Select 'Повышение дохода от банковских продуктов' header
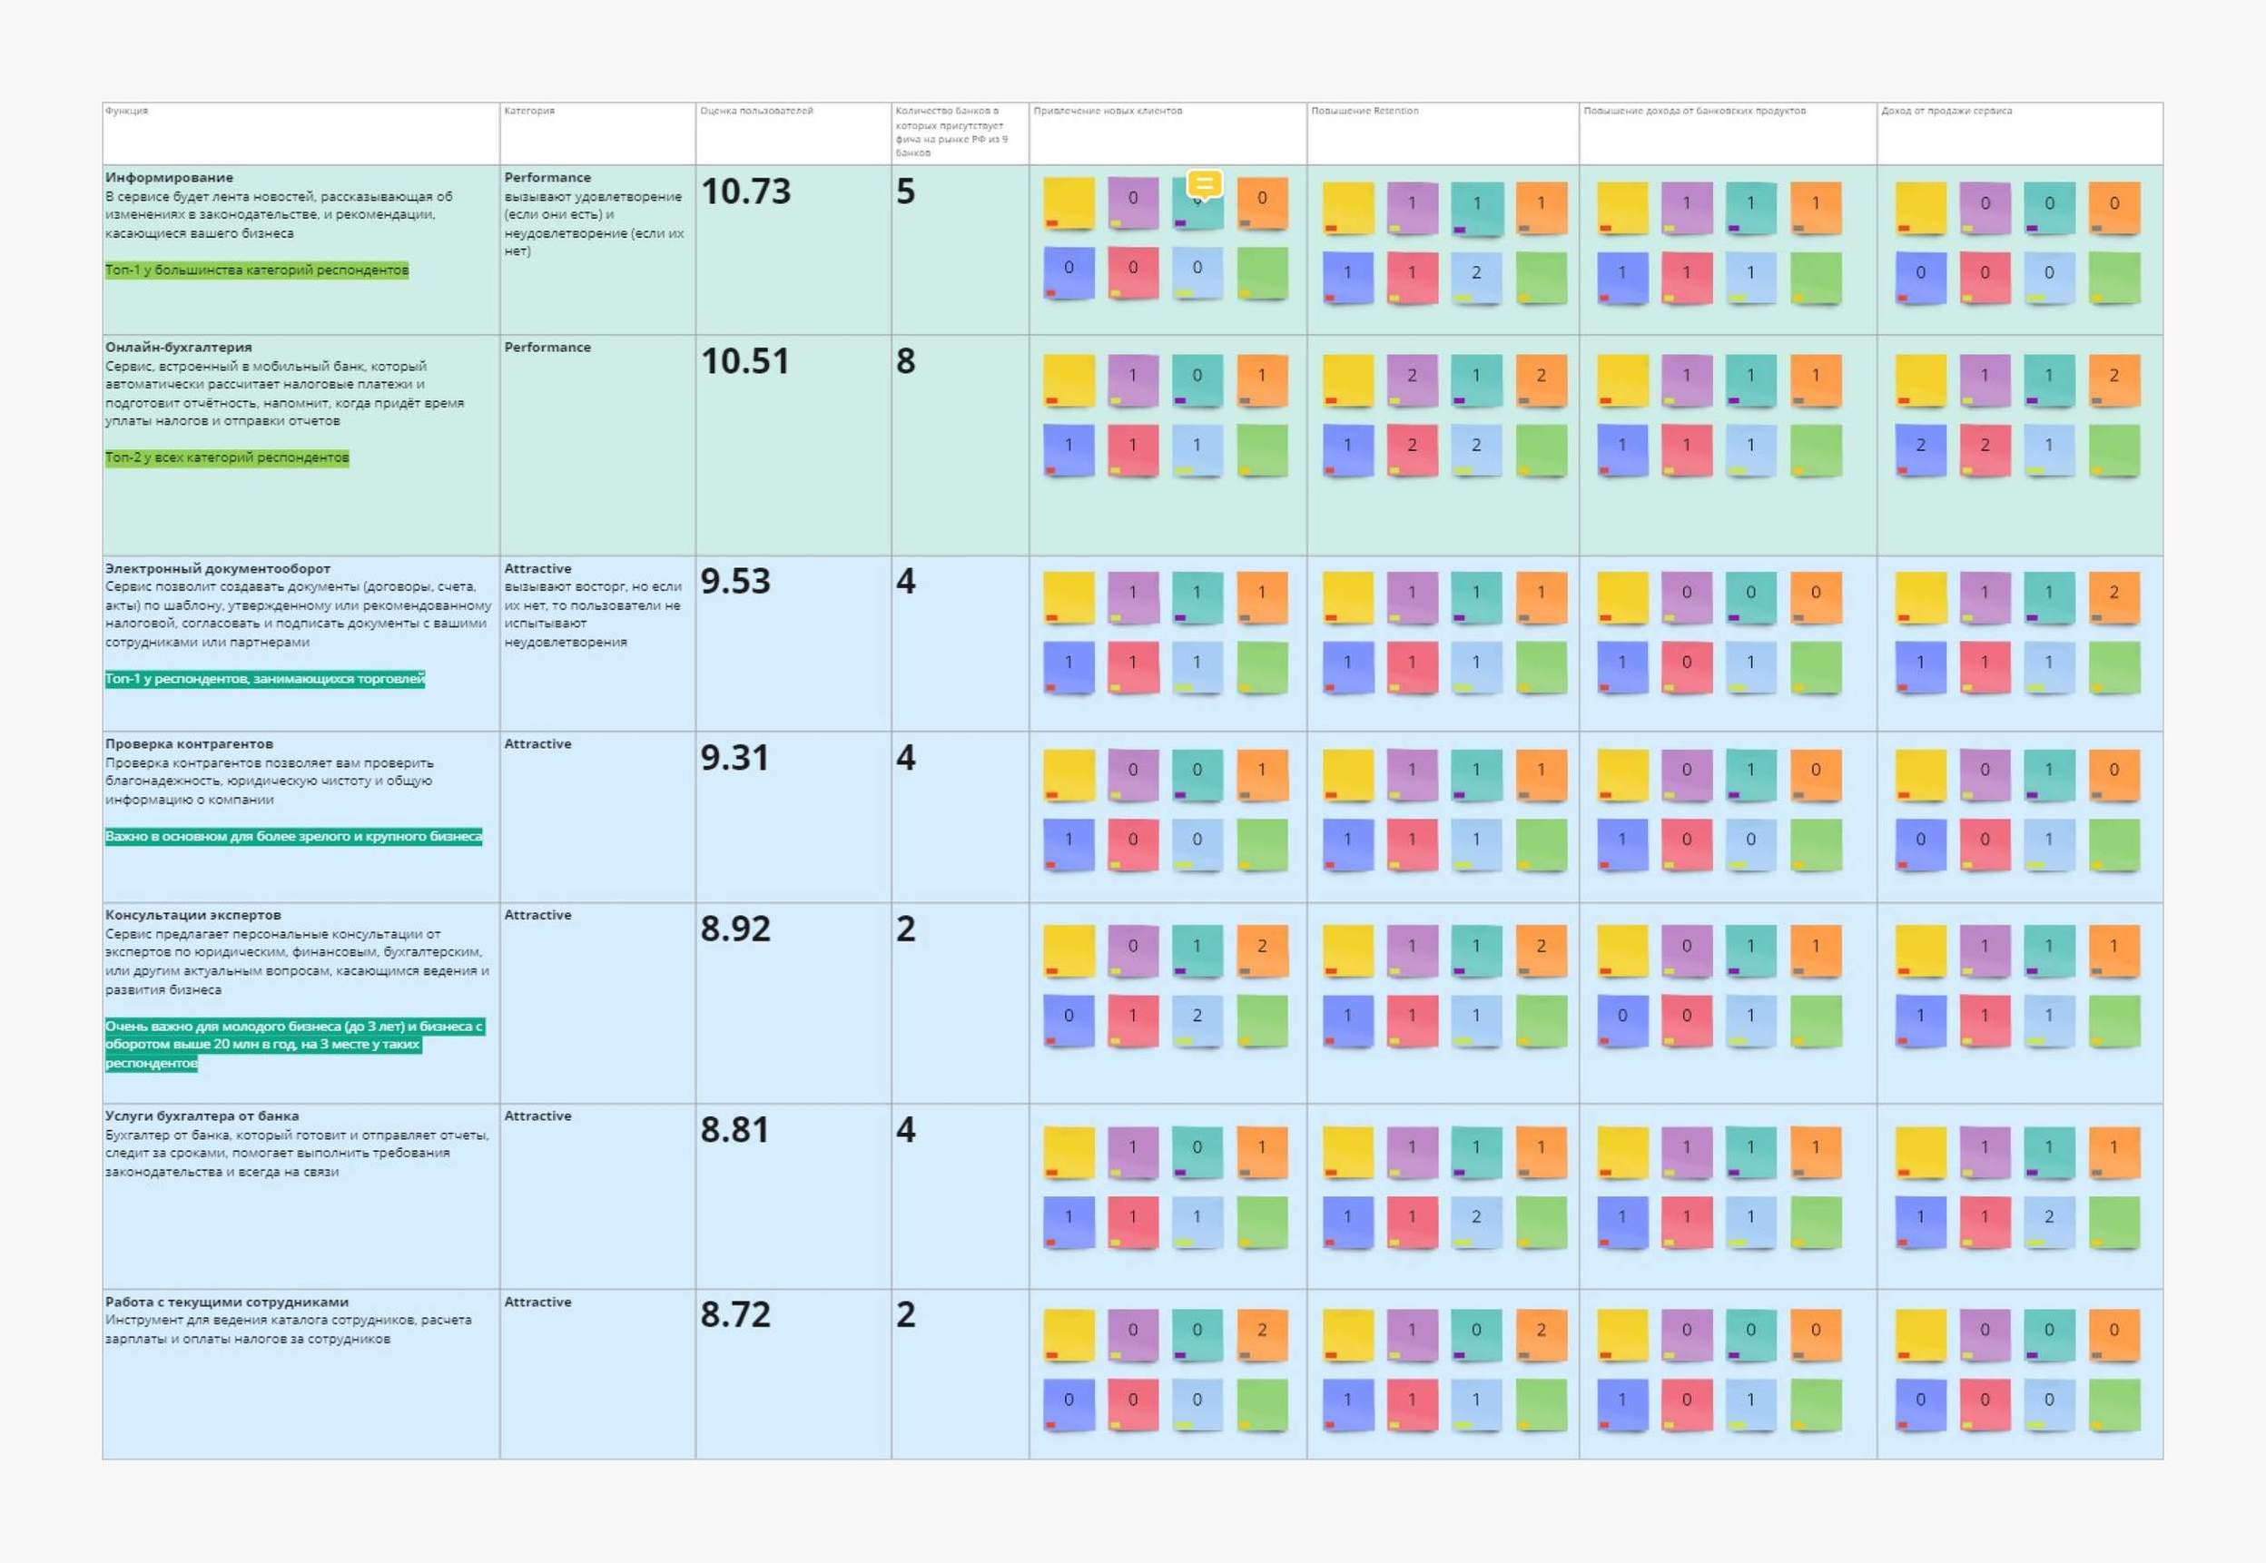This screenshot has width=2266, height=1563. (x=1694, y=111)
